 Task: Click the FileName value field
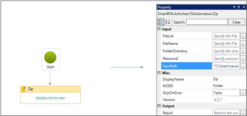[x=226, y=43]
